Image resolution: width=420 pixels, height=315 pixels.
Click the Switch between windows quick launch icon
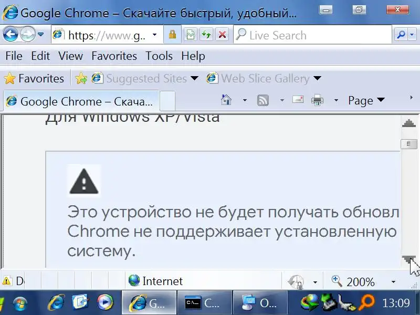80,303
